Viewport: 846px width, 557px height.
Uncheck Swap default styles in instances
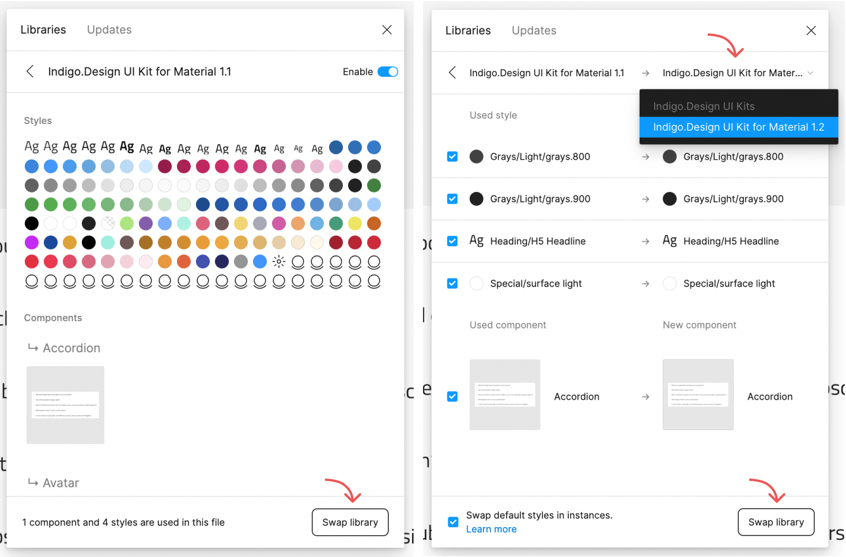pos(454,522)
